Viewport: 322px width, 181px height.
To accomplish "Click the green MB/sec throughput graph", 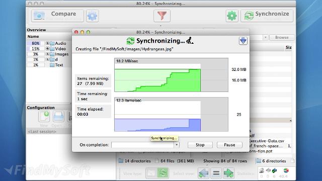I will [171, 75].
